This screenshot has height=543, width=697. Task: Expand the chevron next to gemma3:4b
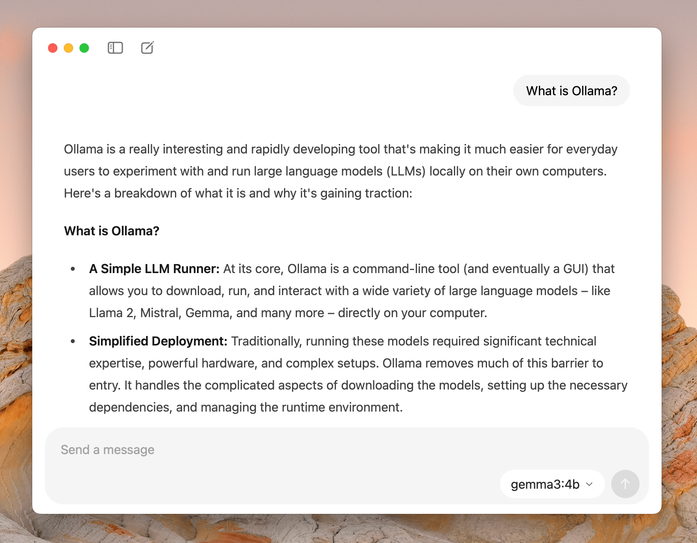point(589,484)
